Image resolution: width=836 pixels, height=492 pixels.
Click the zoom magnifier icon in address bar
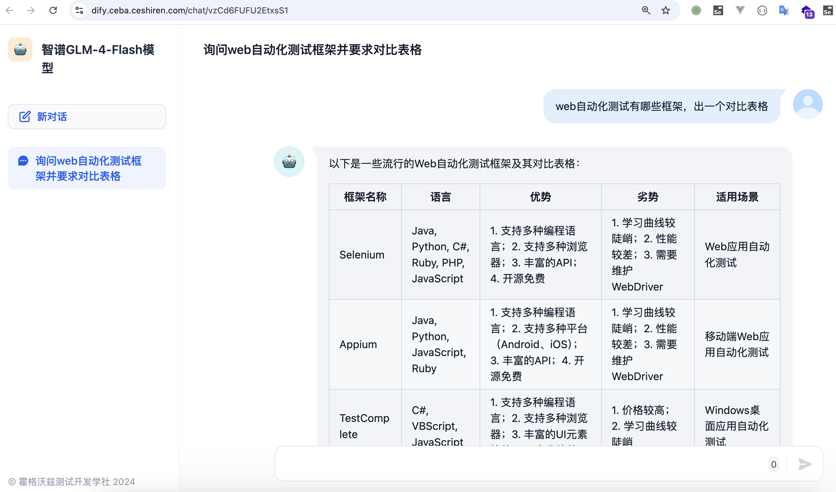(646, 10)
